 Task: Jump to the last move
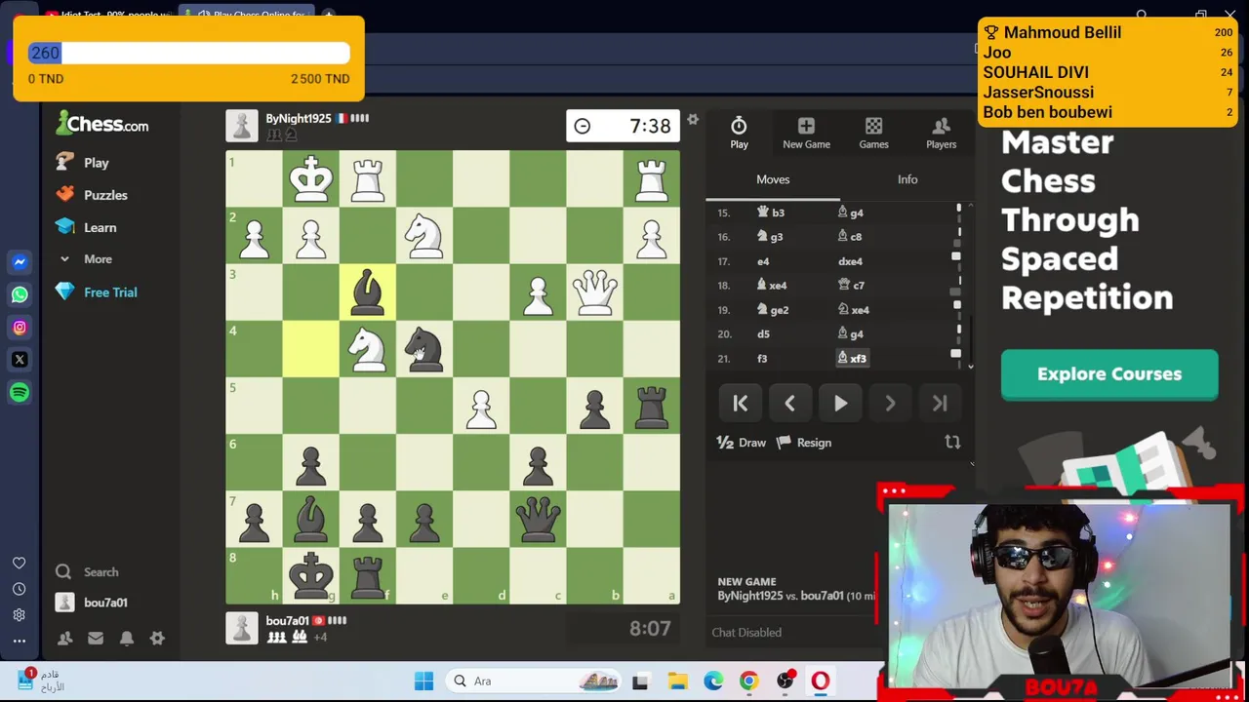pyautogui.click(x=940, y=403)
